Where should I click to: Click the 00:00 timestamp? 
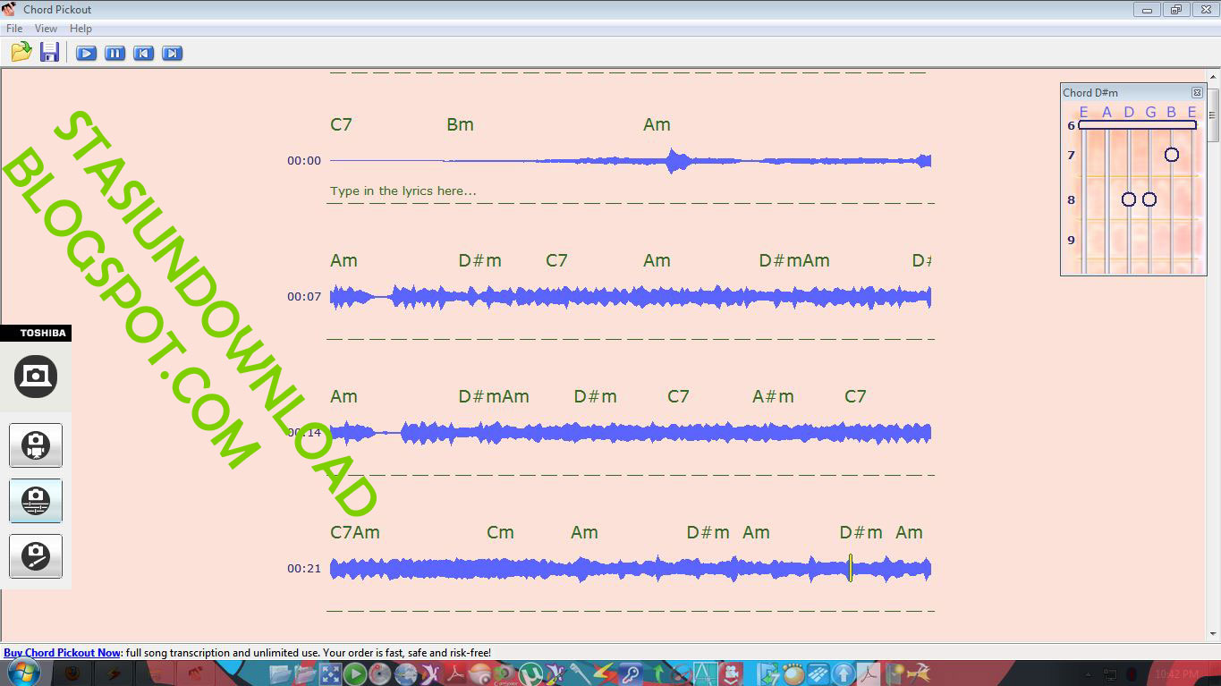pyautogui.click(x=304, y=161)
